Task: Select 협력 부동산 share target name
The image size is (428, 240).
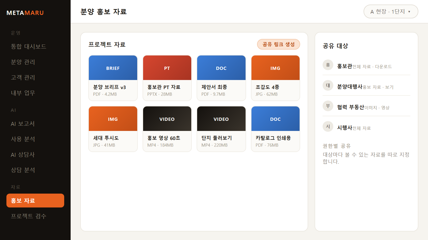Action: pyautogui.click(x=350, y=107)
